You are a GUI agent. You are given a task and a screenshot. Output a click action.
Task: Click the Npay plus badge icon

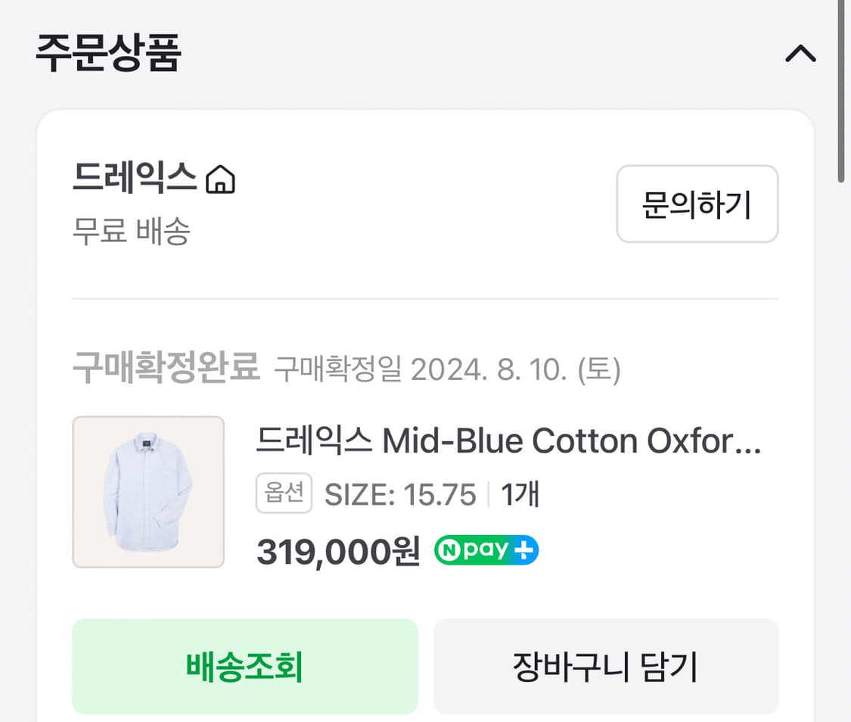pos(486,551)
